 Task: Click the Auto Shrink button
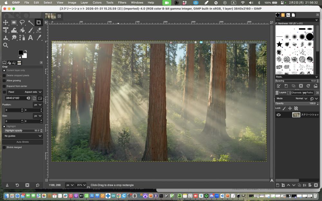coord(23,142)
